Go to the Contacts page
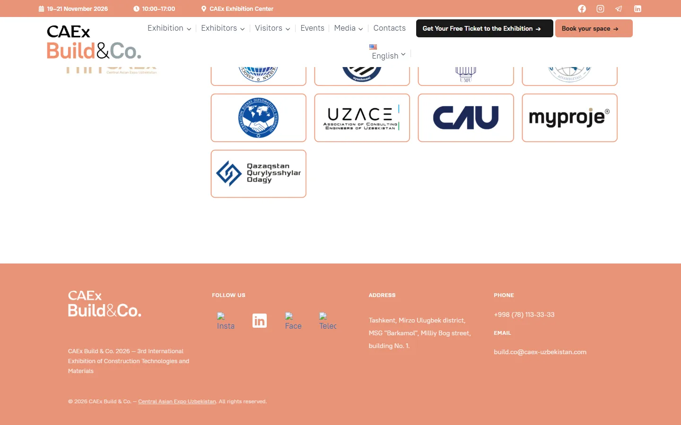The image size is (681, 425). [x=389, y=28]
